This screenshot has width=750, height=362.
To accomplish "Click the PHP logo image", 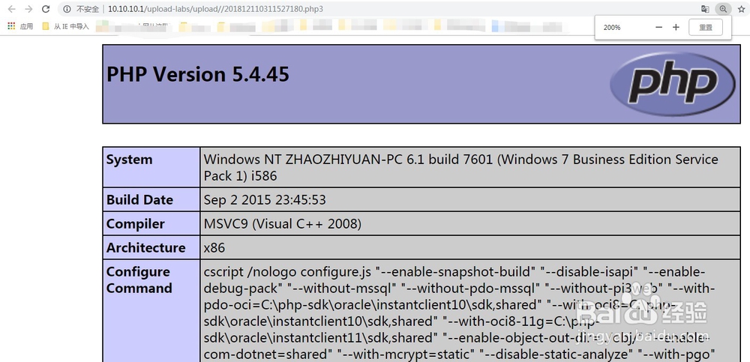I will coord(673,84).
